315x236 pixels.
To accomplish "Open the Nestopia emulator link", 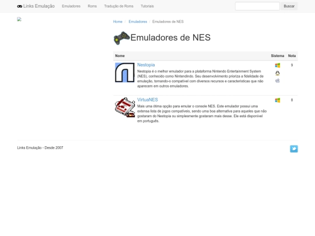I will tap(146, 65).
